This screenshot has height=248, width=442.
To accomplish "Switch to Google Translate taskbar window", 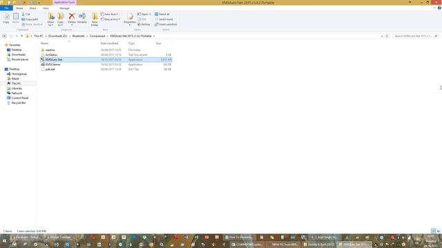I will coord(59,237).
